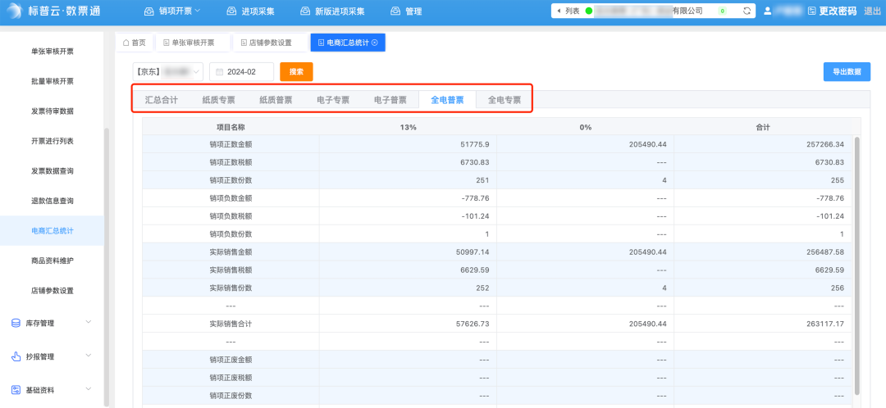This screenshot has width=886, height=408.
Task: Click the 新版进项采集 tray icon
Action: point(305,11)
